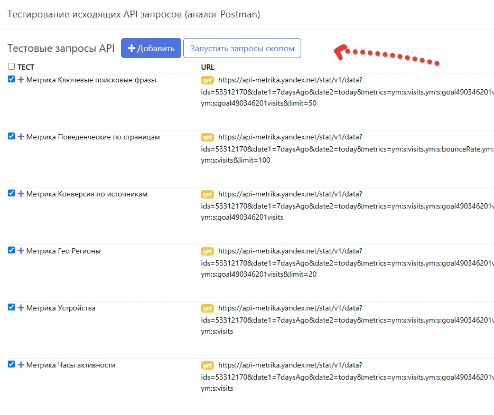Open the Метрика Устройства test name
The width and height of the screenshot is (494, 415).
(61, 308)
